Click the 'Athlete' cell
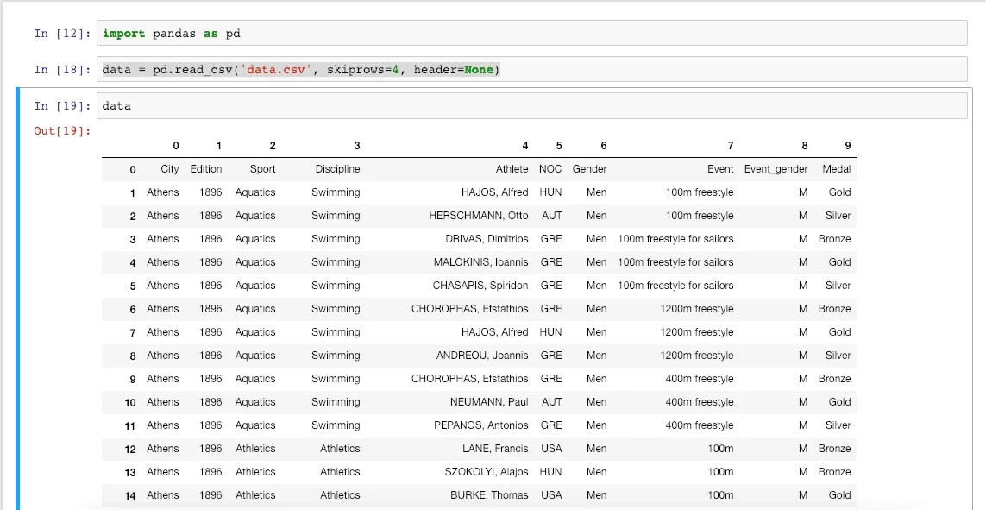This screenshot has height=510, width=986. [x=512, y=169]
